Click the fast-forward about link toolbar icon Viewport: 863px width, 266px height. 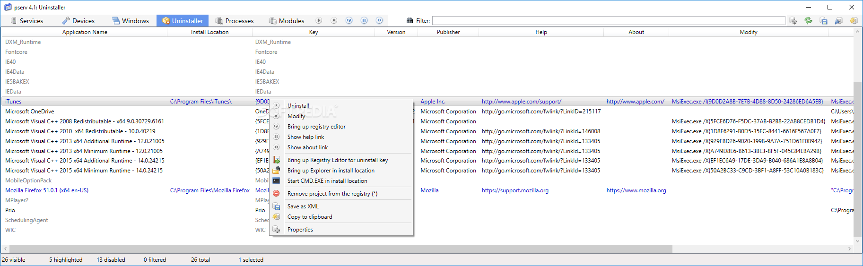coord(379,21)
